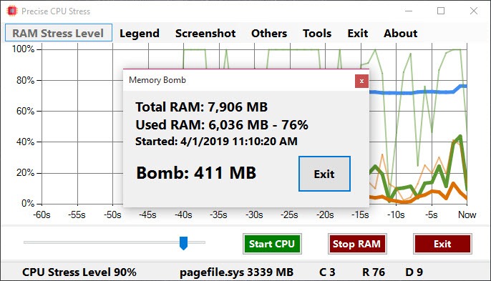Click the Stop RAM button
491x281 pixels.
357,244
